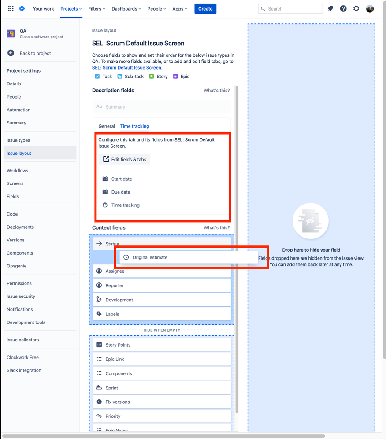Click What's this? beside Context fields

(216, 227)
